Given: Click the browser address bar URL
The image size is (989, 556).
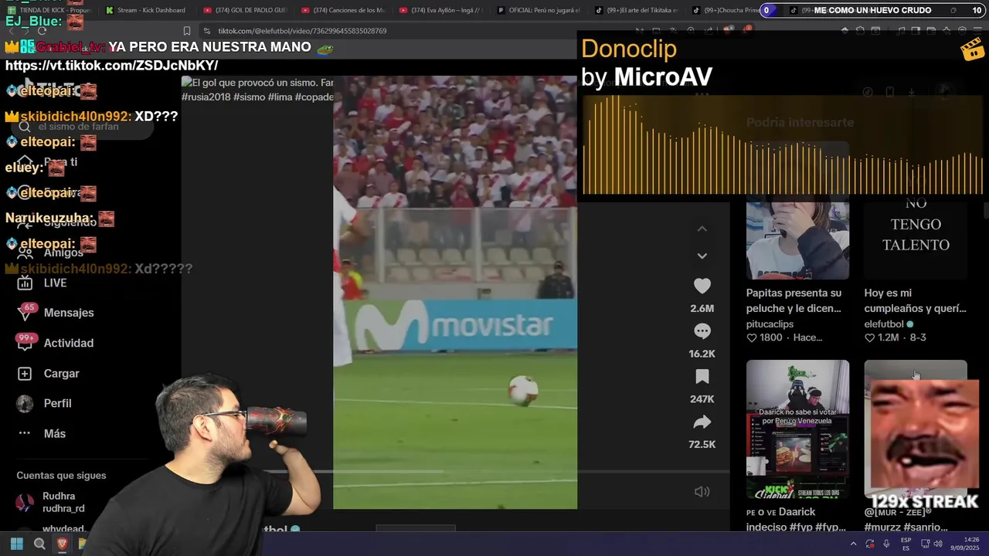Looking at the screenshot, I should [302, 31].
